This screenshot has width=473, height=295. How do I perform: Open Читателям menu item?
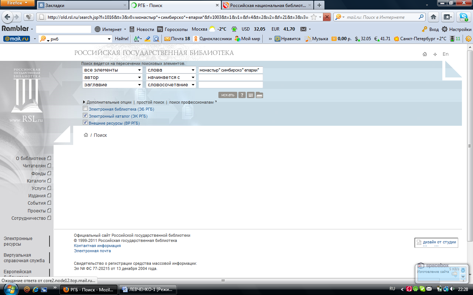point(37,166)
